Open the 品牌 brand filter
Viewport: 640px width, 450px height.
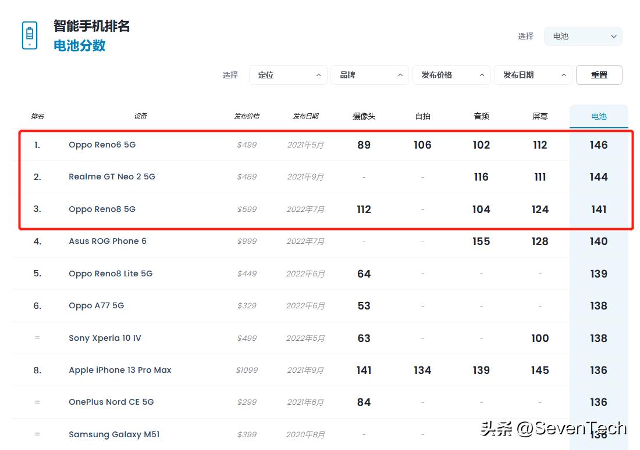tap(369, 74)
